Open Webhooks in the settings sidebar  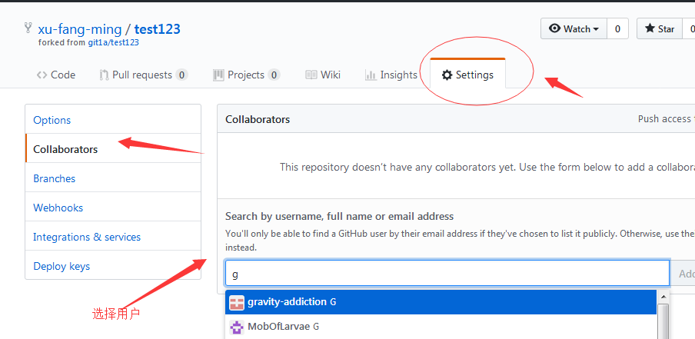click(58, 208)
